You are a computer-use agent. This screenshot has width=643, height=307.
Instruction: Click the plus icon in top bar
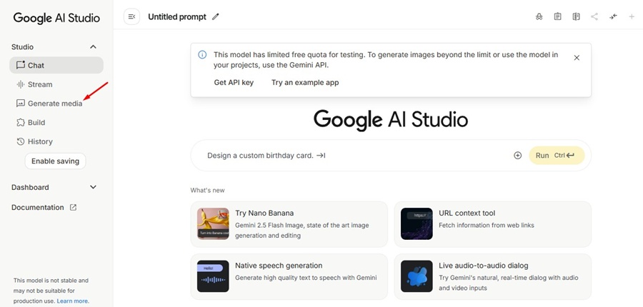coord(632,16)
